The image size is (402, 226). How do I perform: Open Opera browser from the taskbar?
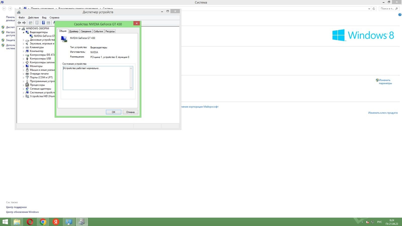(30, 222)
